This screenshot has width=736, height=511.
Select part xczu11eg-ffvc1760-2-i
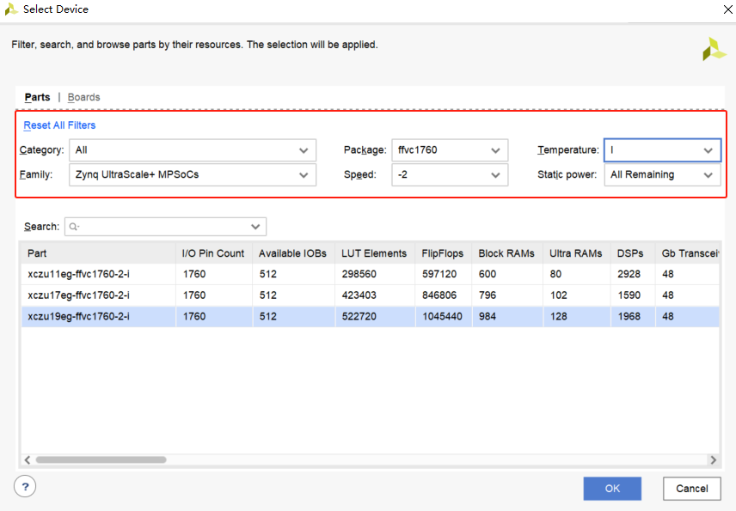point(78,274)
